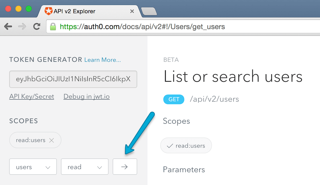Click the BETA label
The height and width of the screenshot is (185, 320).
click(171, 60)
